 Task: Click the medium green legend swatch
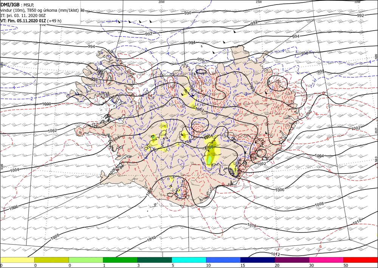click(120, 260)
